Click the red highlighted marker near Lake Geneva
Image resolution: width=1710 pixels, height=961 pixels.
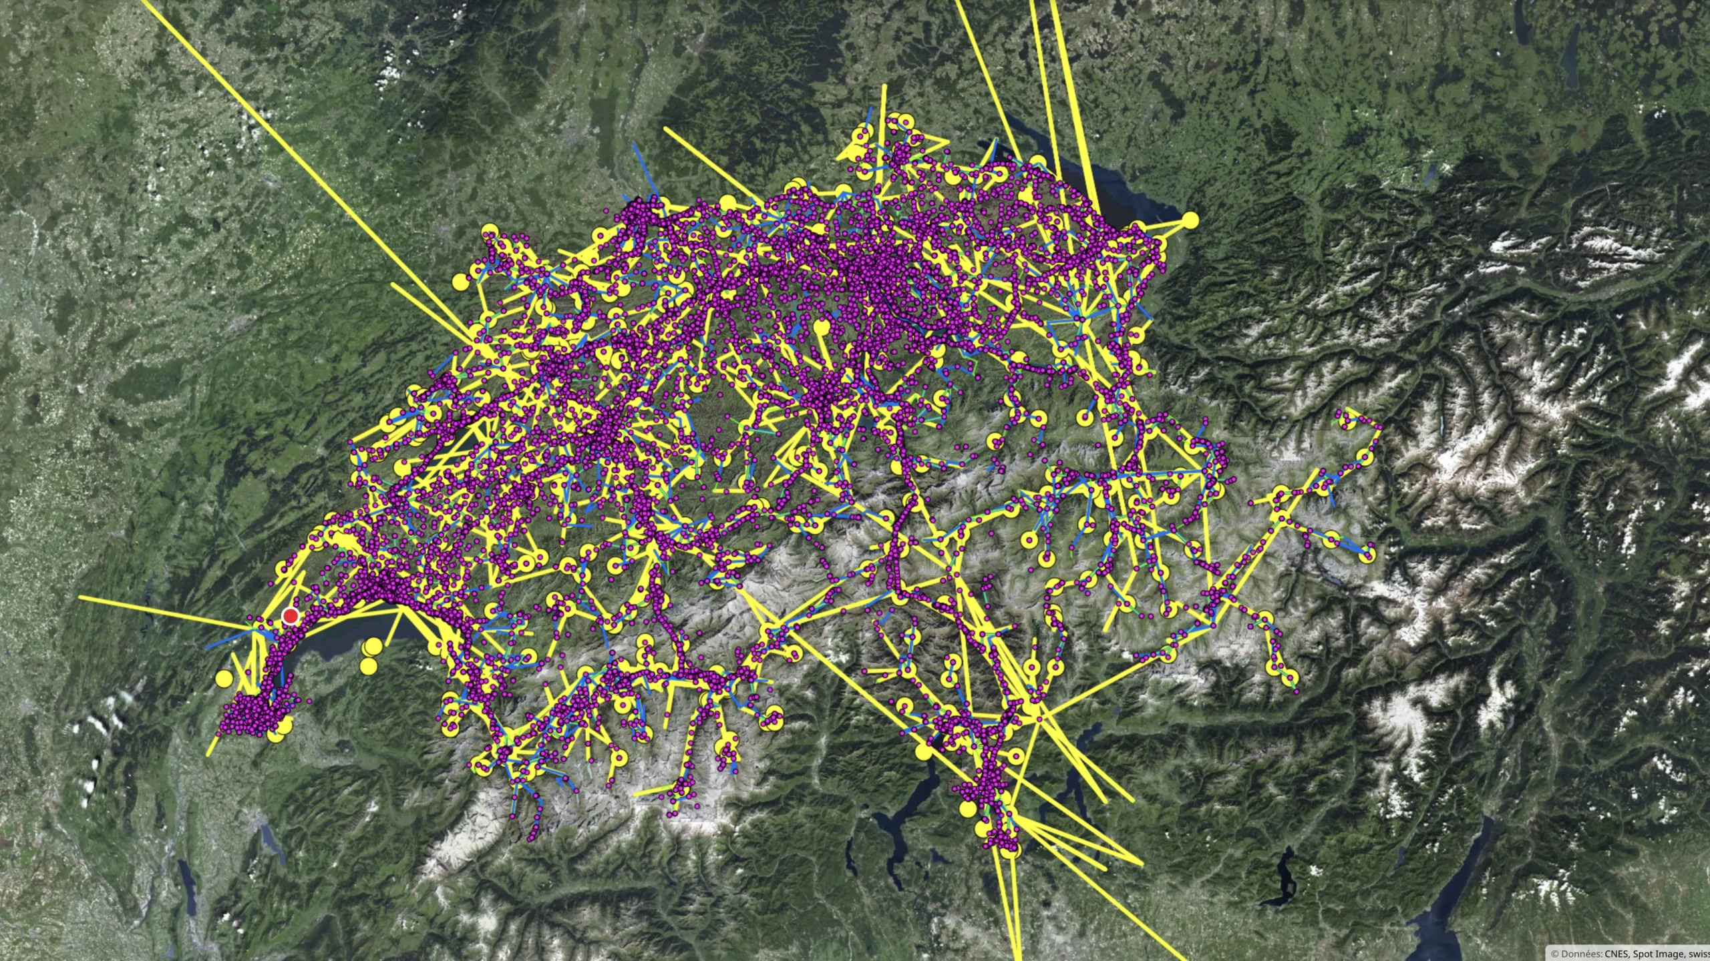[291, 617]
